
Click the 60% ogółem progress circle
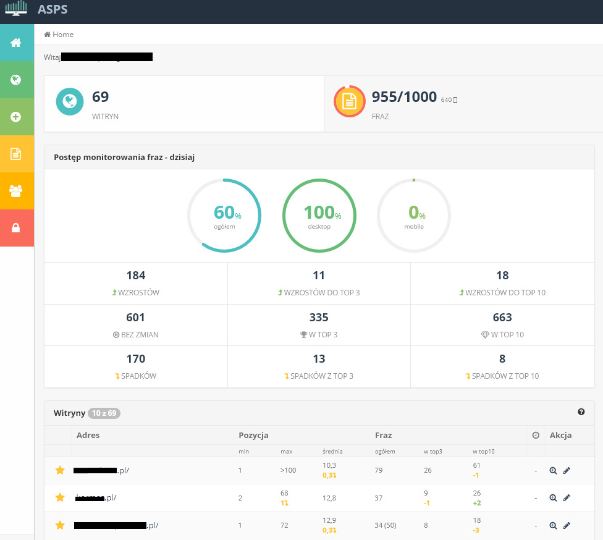coord(224,216)
